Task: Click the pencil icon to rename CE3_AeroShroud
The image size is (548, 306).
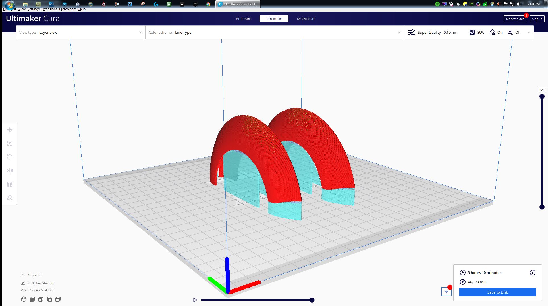Action: [23, 283]
